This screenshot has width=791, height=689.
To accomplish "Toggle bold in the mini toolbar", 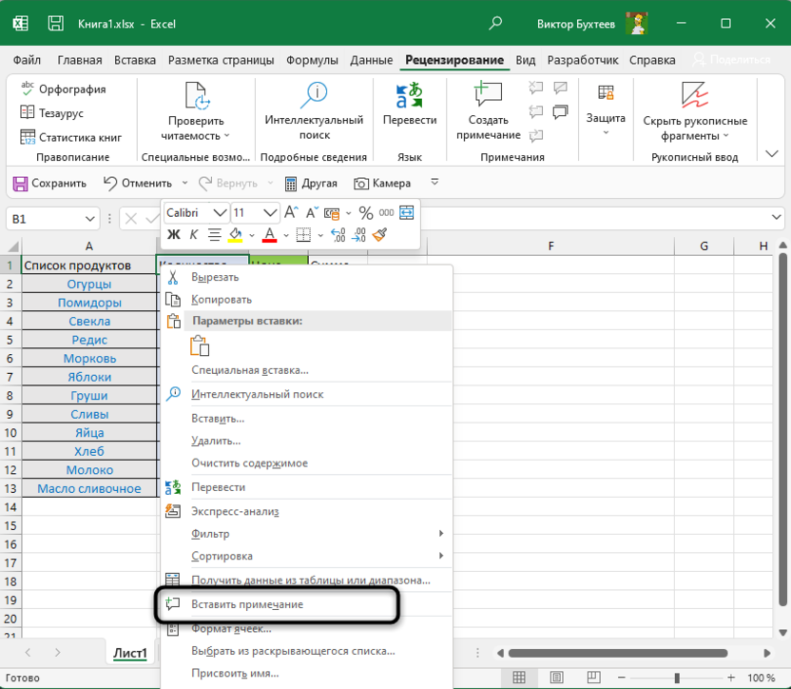I will coord(174,234).
